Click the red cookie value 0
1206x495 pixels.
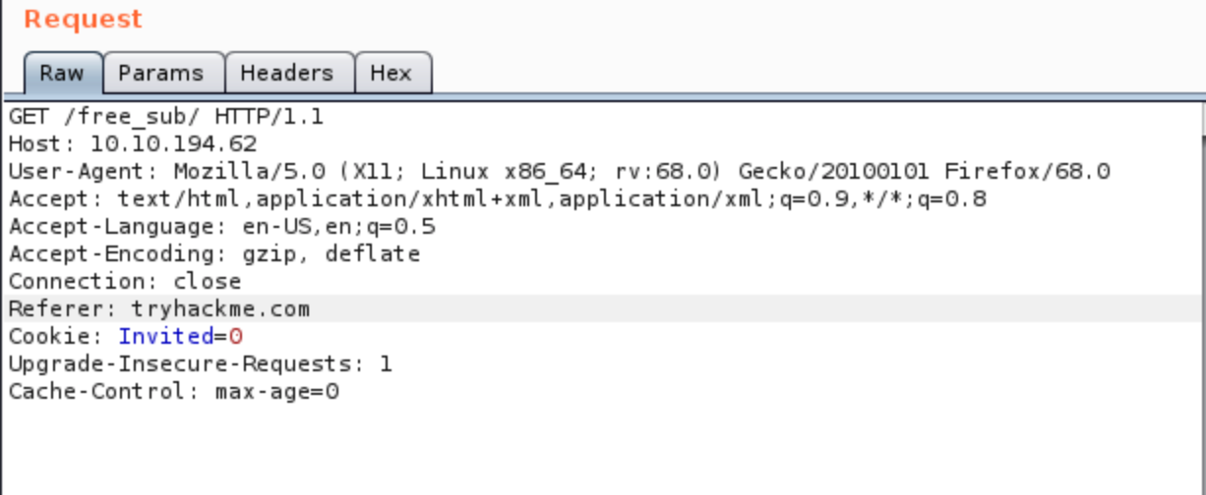pos(235,337)
